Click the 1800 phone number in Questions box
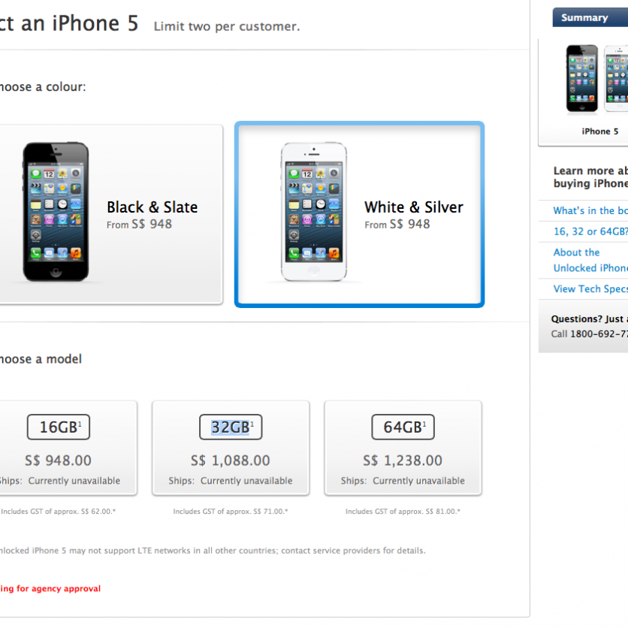The width and height of the screenshot is (628, 628). 599,334
